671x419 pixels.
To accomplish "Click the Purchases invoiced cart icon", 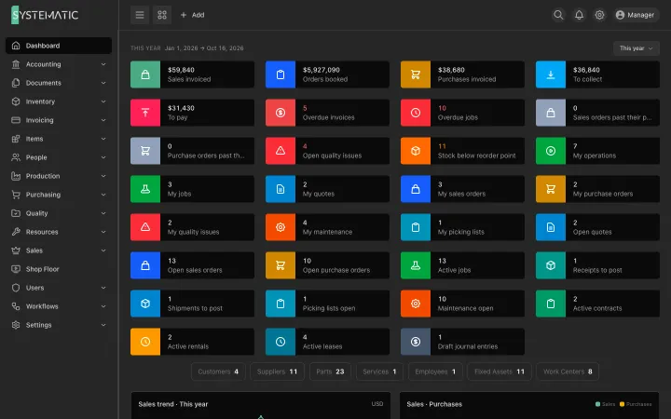I will pyautogui.click(x=416, y=74).
